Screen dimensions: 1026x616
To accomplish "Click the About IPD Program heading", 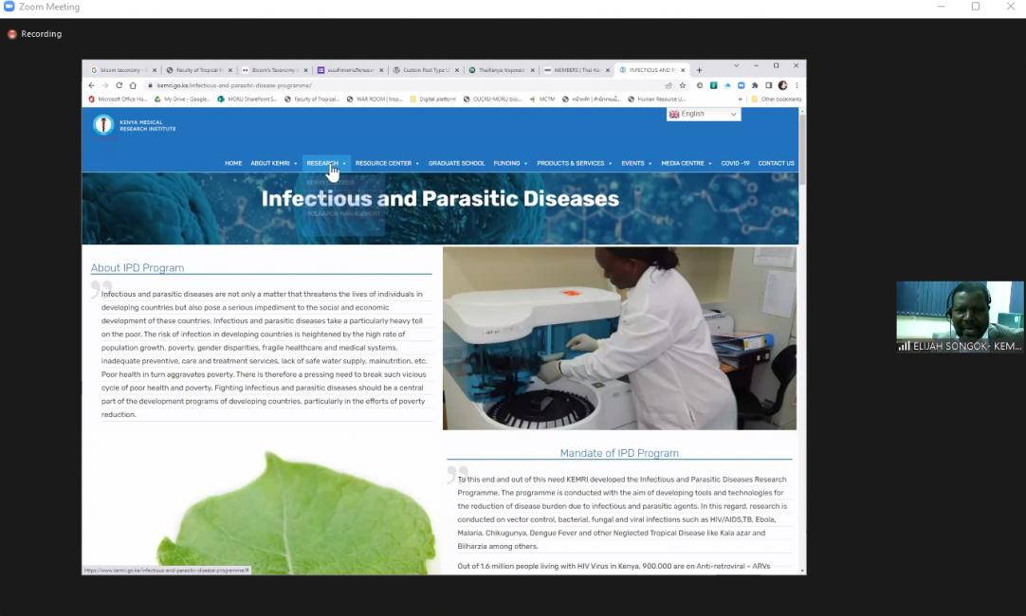I will [137, 267].
